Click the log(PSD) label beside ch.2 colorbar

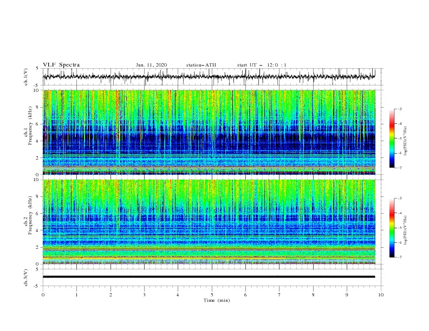coord(405,230)
